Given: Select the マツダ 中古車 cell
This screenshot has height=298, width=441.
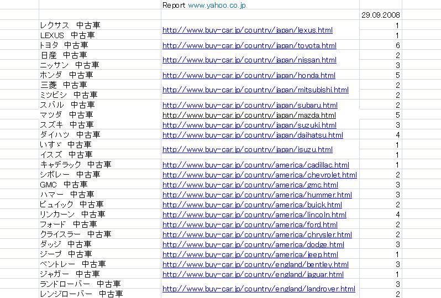Looking at the screenshot, I should click(100, 115).
